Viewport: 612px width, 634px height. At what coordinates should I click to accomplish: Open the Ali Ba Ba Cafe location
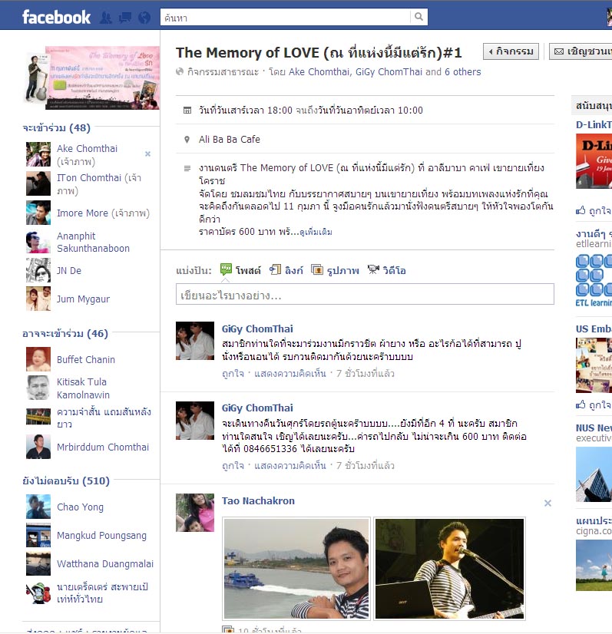(x=230, y=140)
